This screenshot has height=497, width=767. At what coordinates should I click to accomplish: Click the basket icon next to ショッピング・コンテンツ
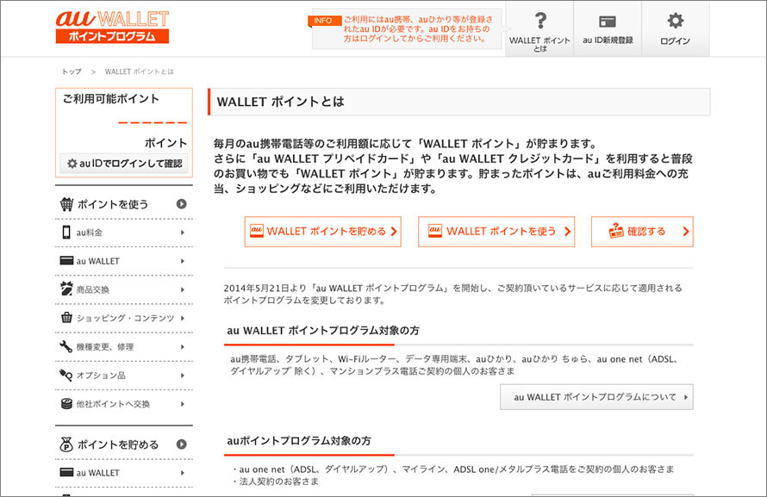pos(66,317)
